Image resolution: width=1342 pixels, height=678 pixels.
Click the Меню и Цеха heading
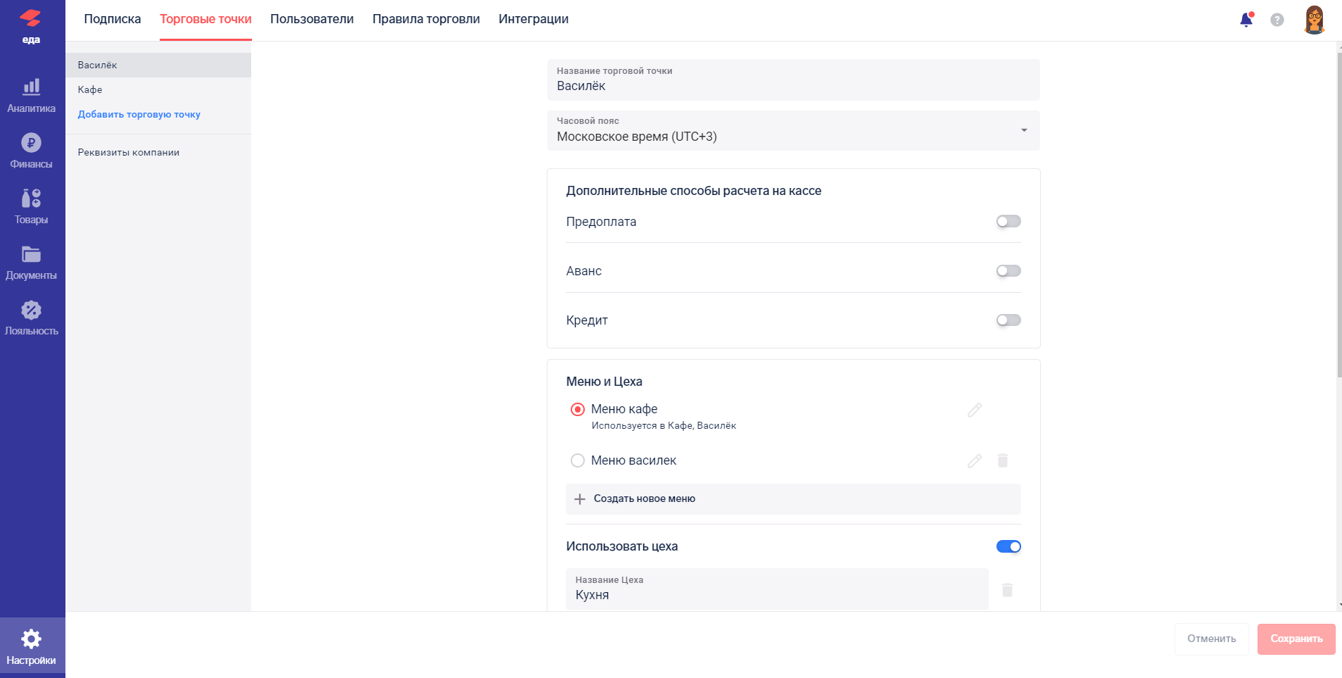click(604, 382)
